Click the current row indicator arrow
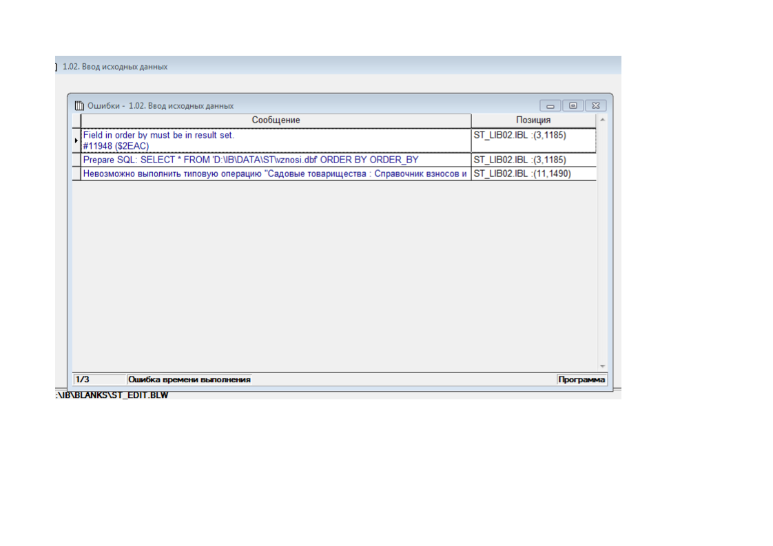Screen dimensions: 773x546 click(76, 140)
